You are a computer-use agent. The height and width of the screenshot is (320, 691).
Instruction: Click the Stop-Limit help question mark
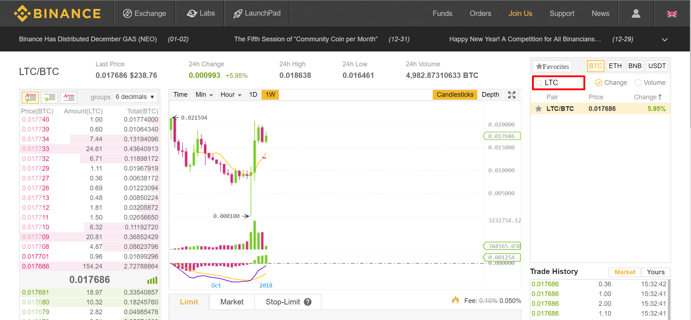(x=308, y=302)
